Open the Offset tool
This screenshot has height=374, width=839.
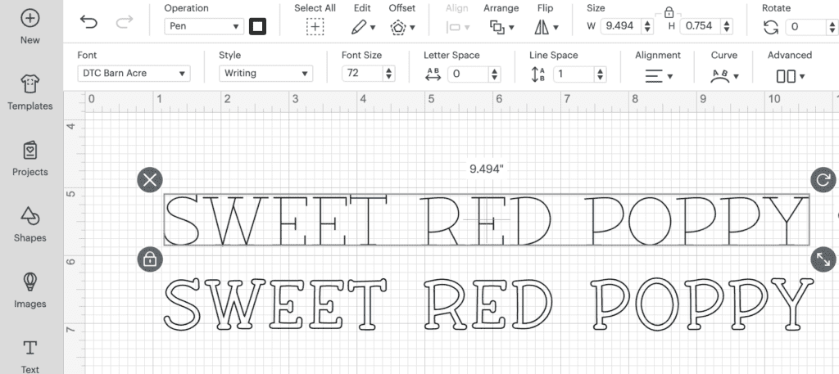pyautogui.click(x=402, y=27)
